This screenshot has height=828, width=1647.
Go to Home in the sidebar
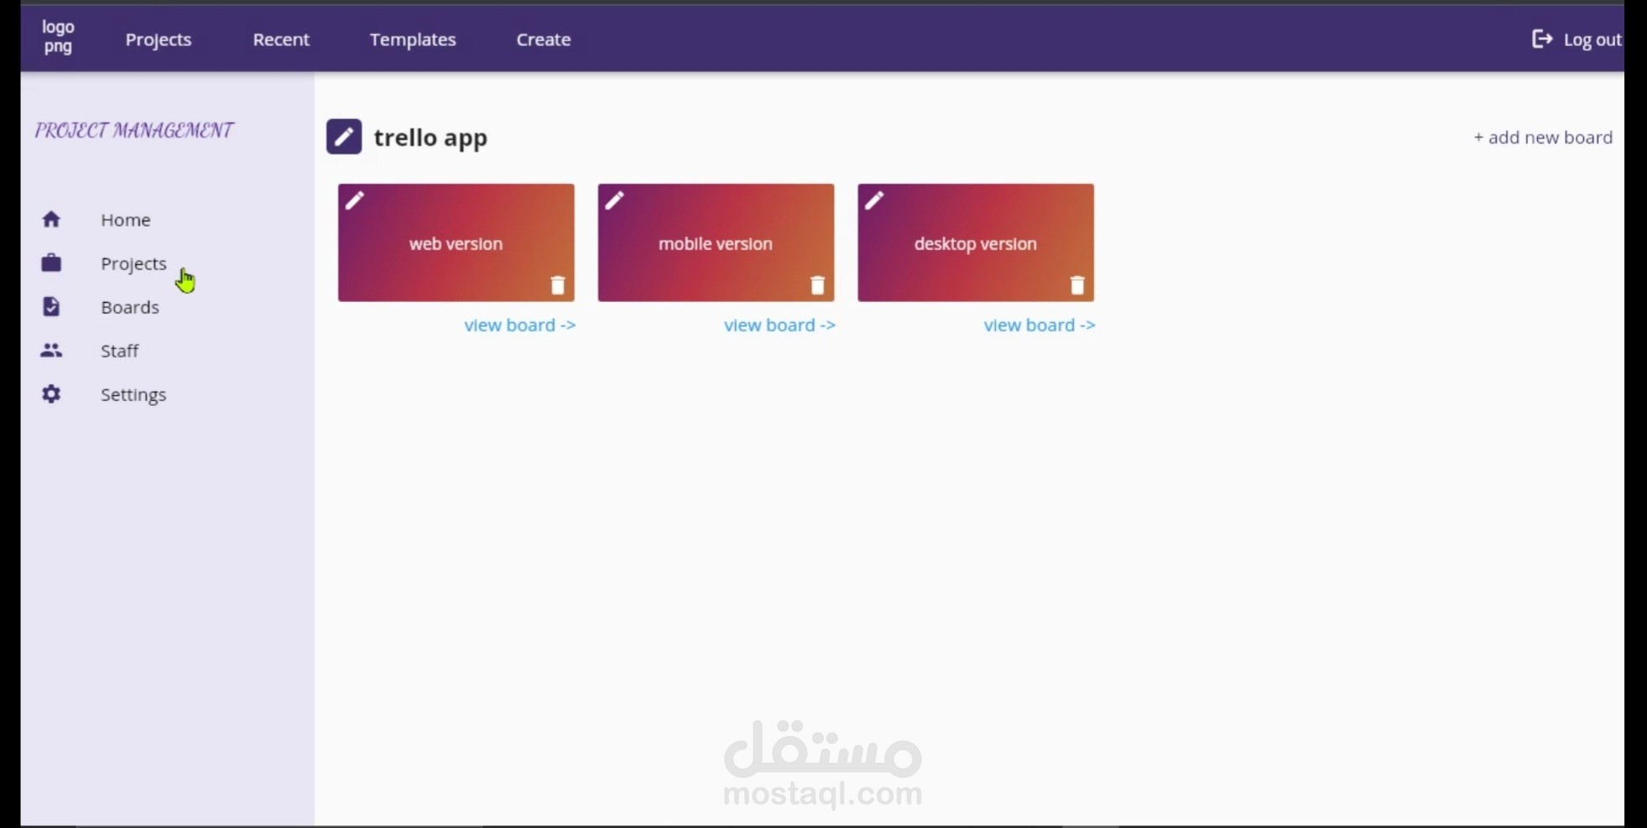pyautogui.click(x=126, y=220)
